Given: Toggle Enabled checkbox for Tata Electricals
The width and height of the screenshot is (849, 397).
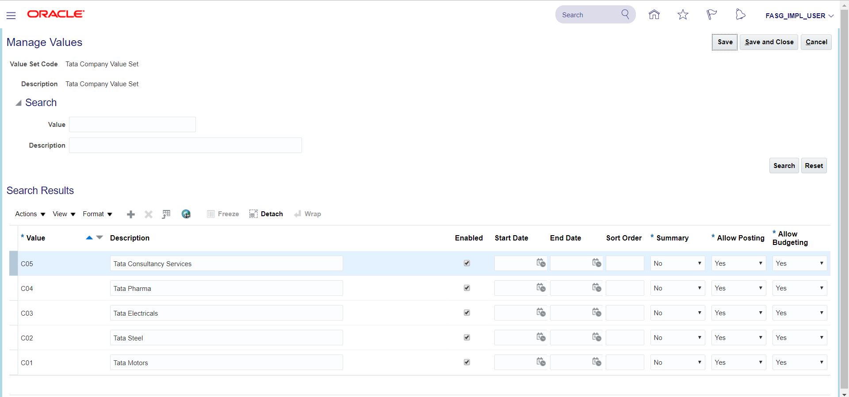Looking at the screenshot, I should point(467,313).
